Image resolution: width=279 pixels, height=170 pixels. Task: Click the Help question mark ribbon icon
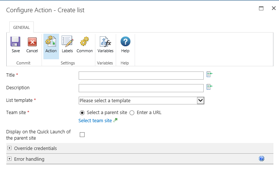tap(125, 42)
